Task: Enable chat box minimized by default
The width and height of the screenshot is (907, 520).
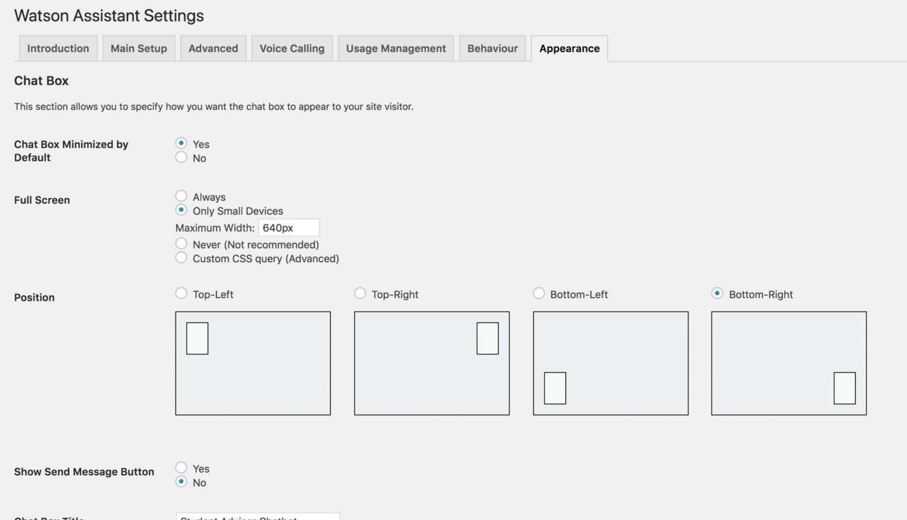Action: (x=181, y=143)
